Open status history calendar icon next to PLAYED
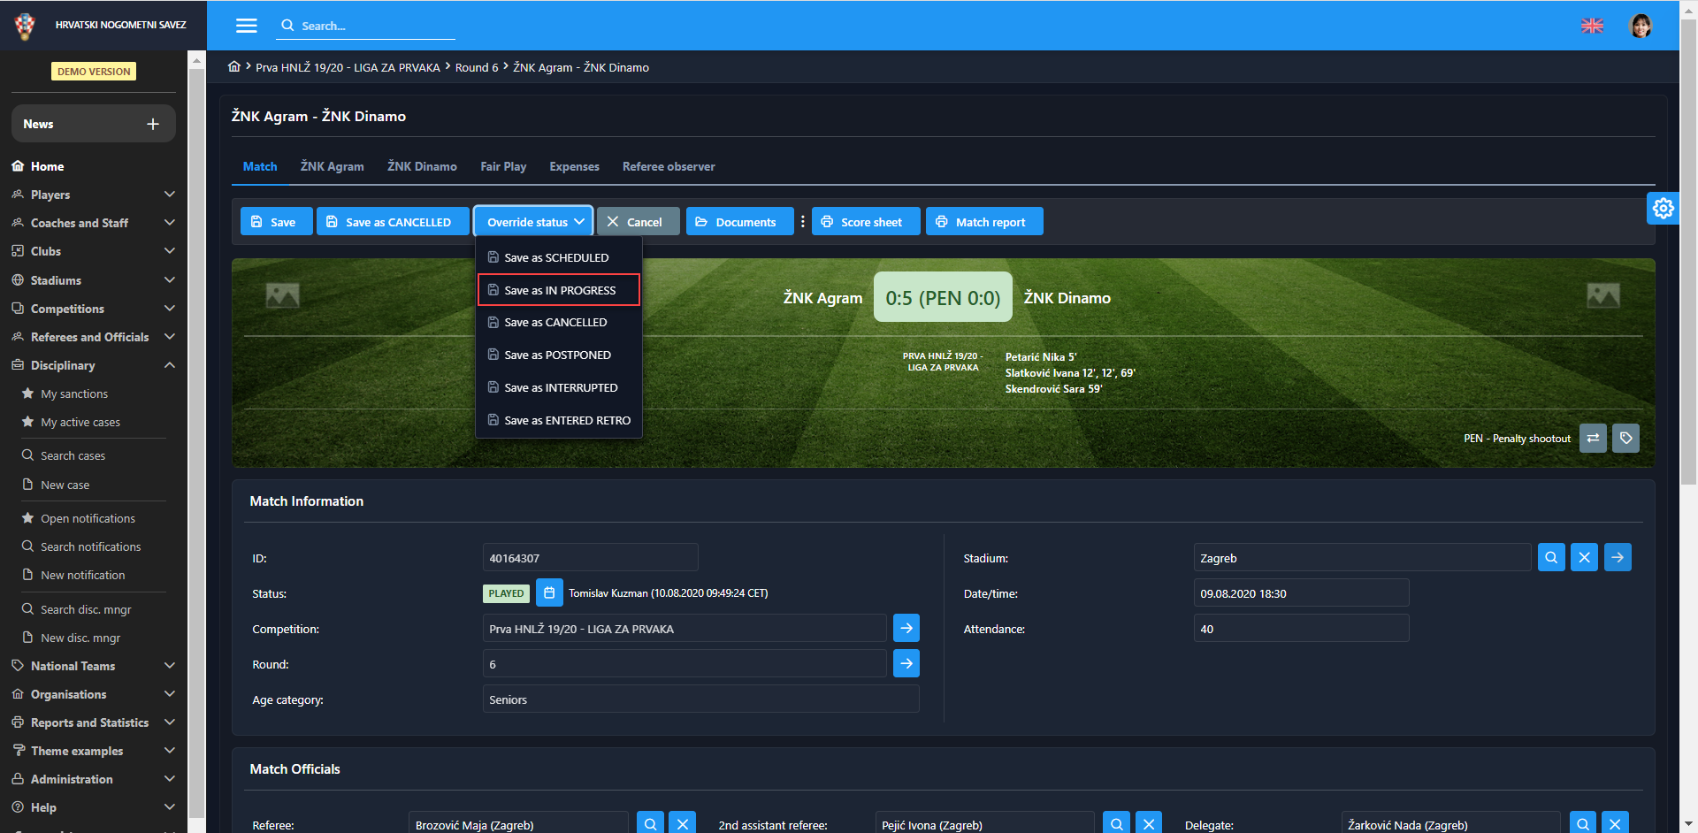 [x=549, y=593]
